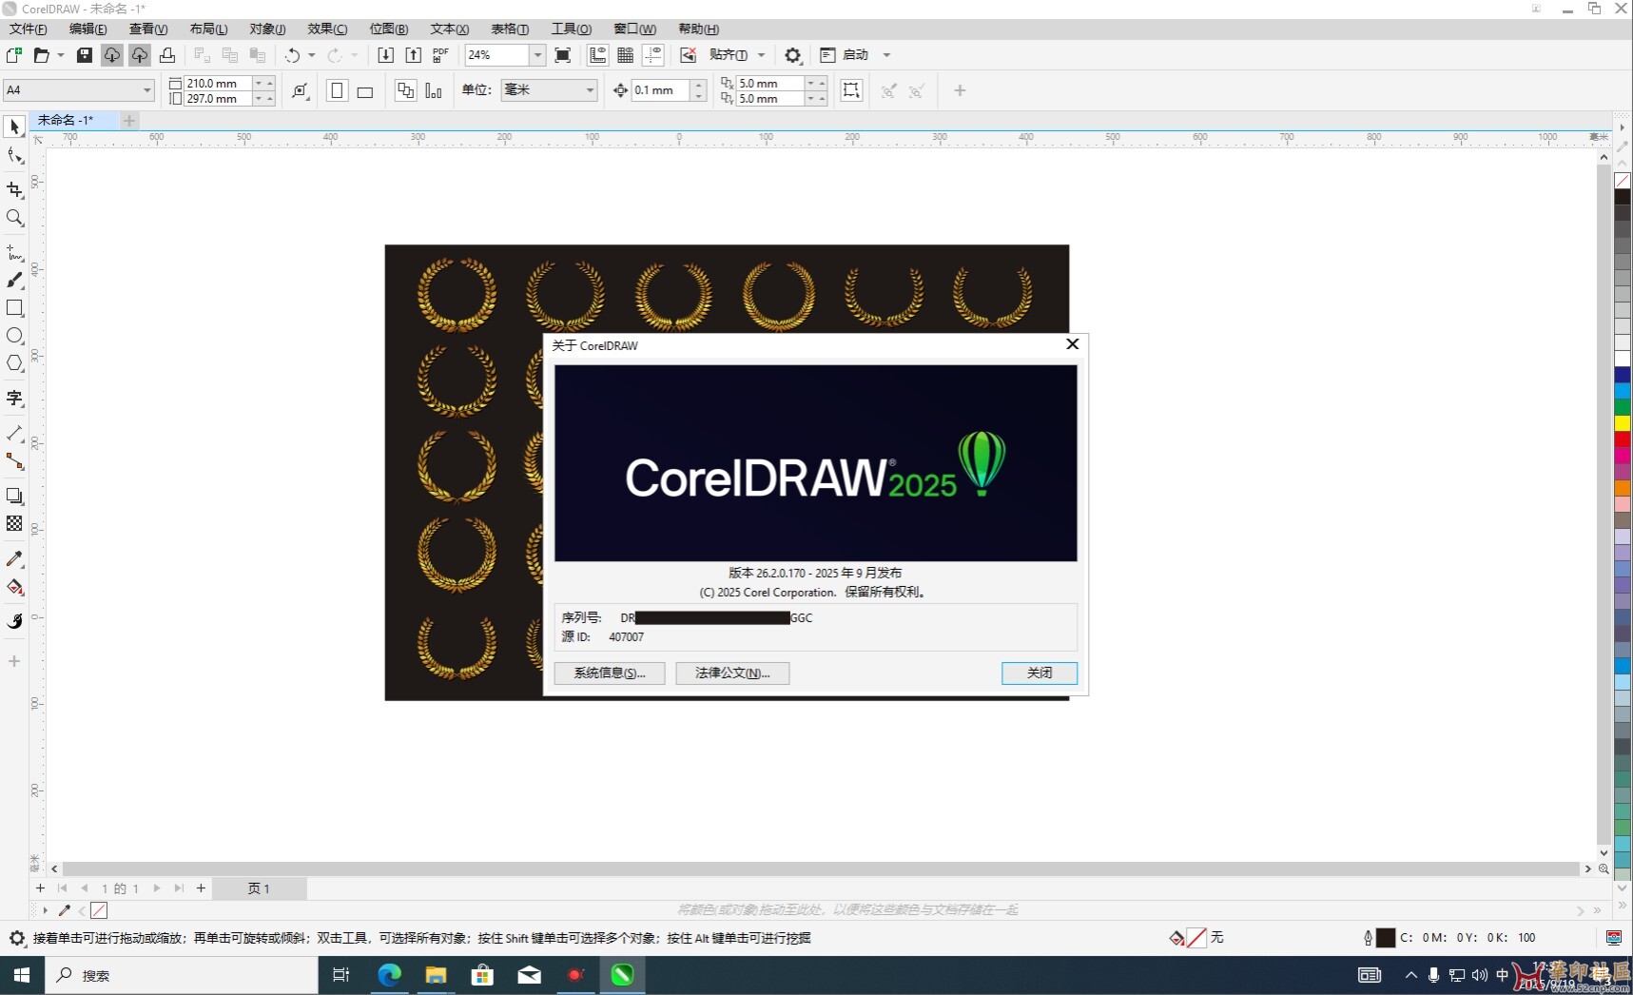This screenshot has width=1633, height=995.
Task: Pick the black swatch in palette
Action: (1623, 197)
